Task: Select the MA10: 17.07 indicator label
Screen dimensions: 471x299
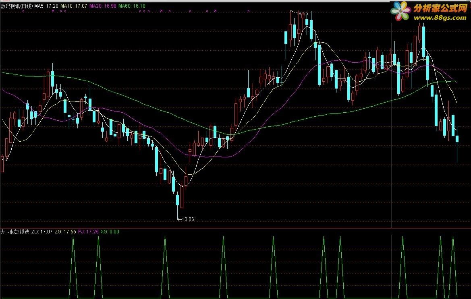Action: (74, 6)
